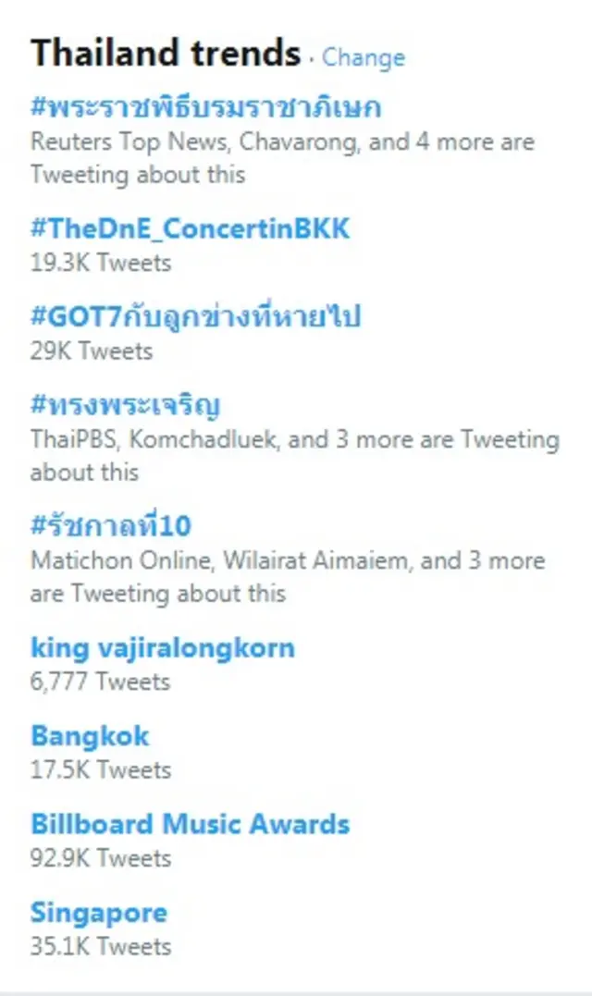592x996 pixels.
Task: Click the 6,777 Tweets count
Action: pos(101,682)
